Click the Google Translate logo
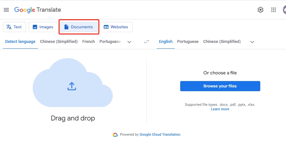Viewport: 286px width, 143px height. [x=37, y=10]
